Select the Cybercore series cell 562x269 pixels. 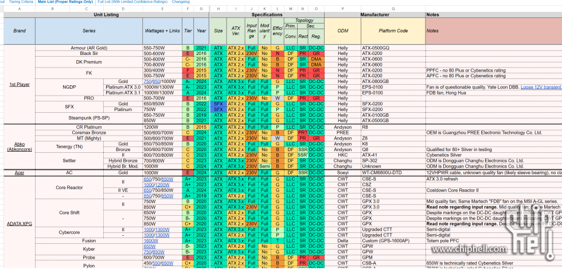69,232
